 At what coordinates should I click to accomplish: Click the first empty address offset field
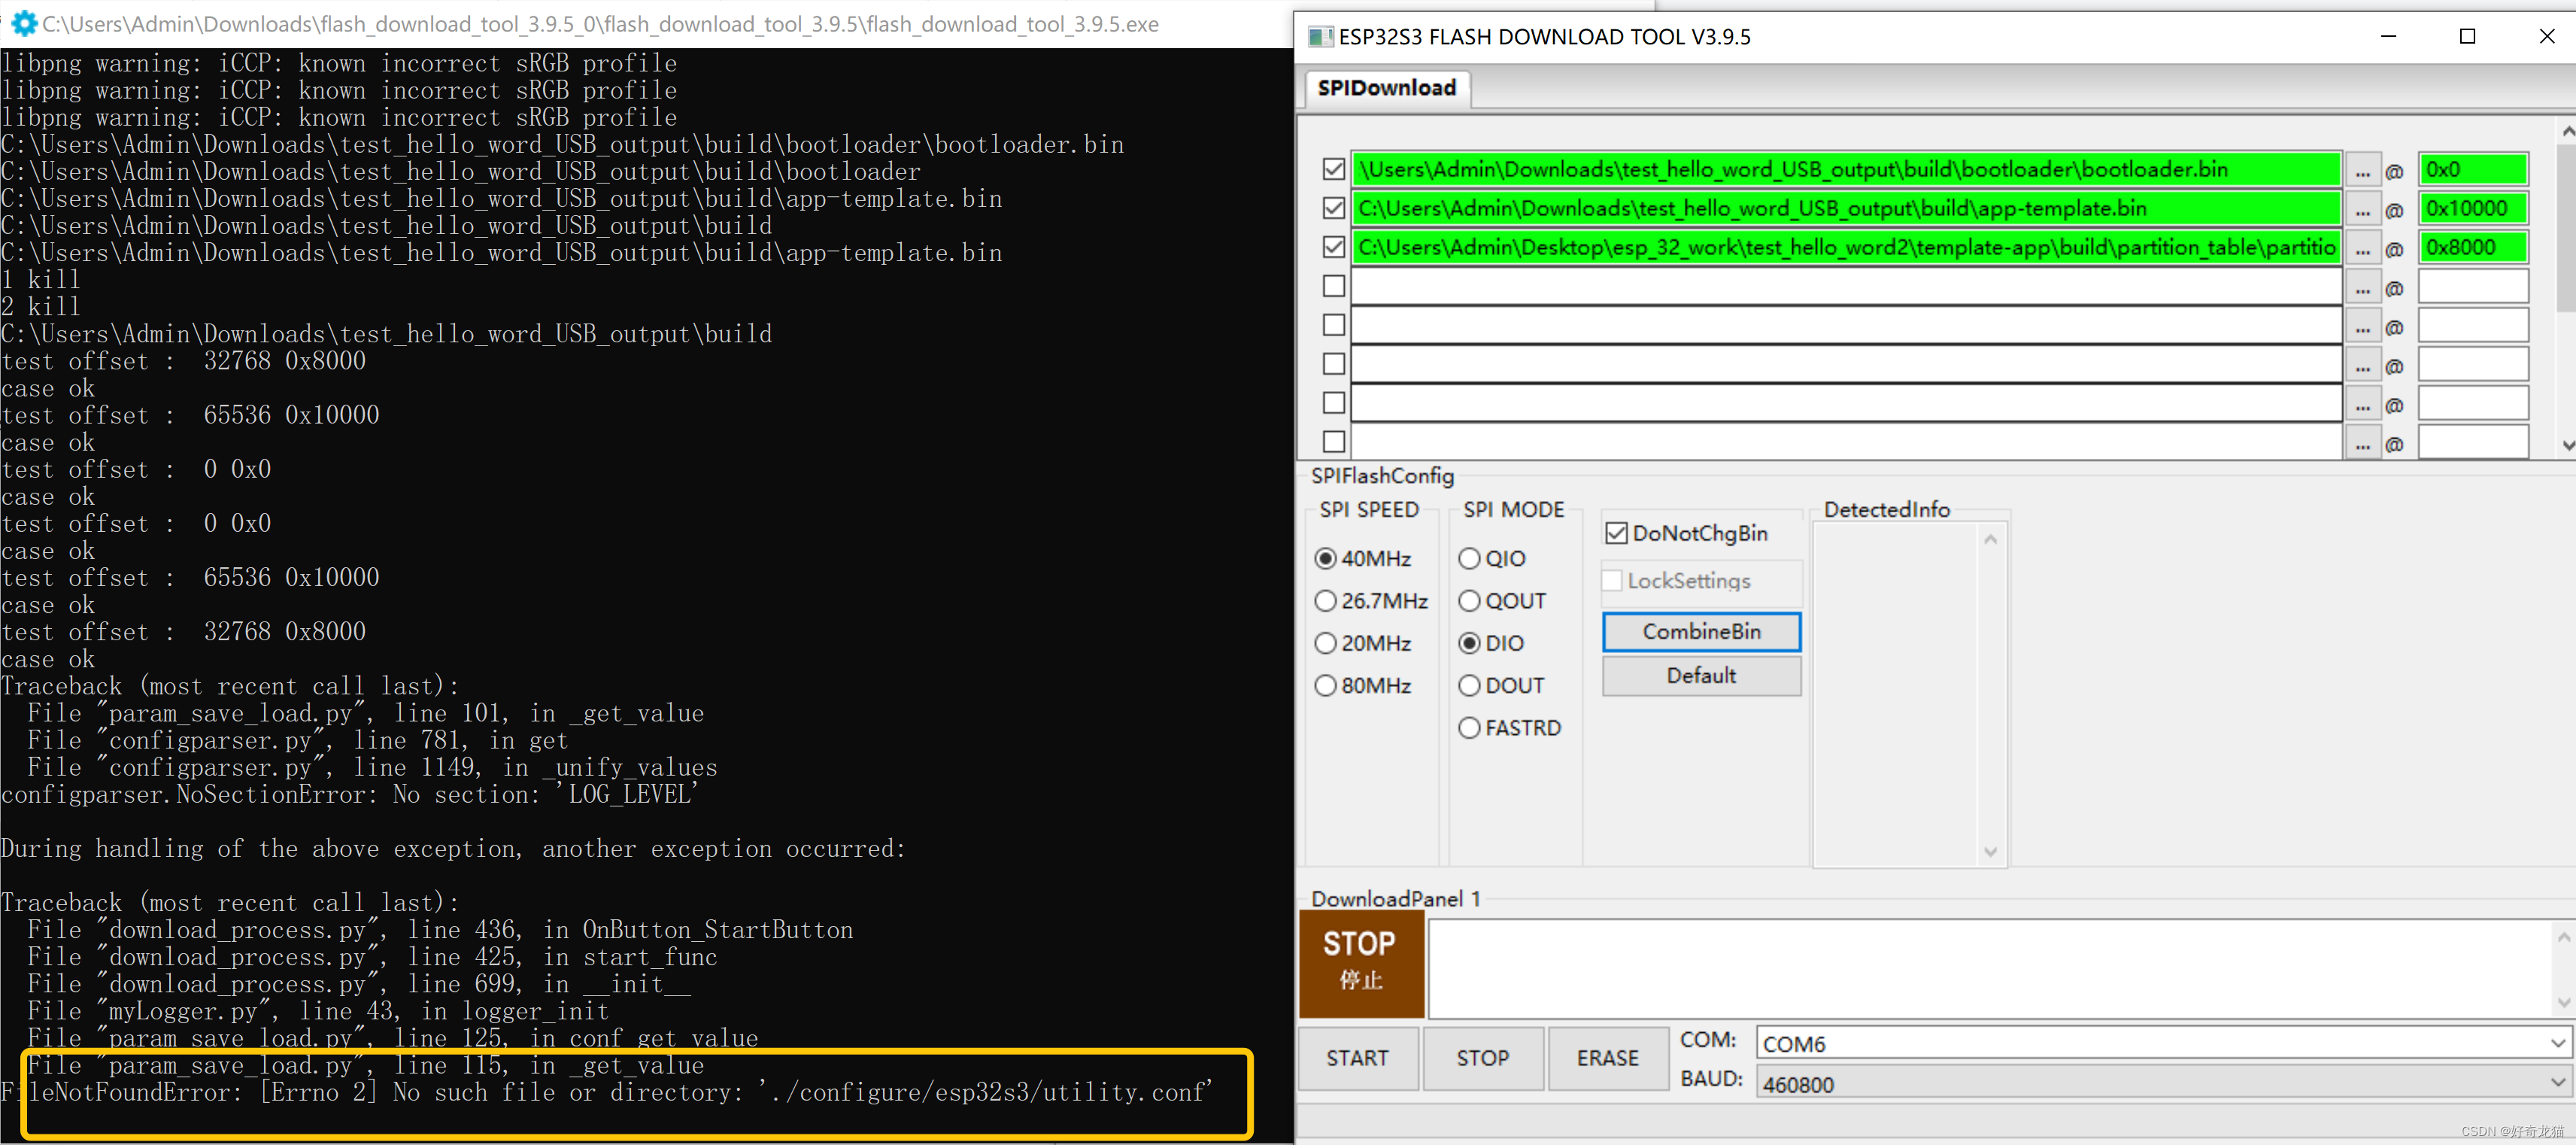(x=2472, y=287)
